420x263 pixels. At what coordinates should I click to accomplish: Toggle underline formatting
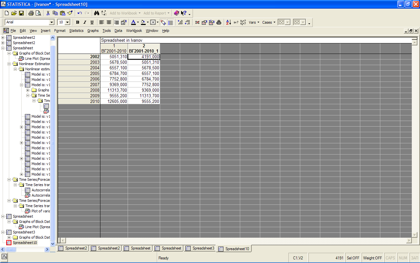(92, 22)
